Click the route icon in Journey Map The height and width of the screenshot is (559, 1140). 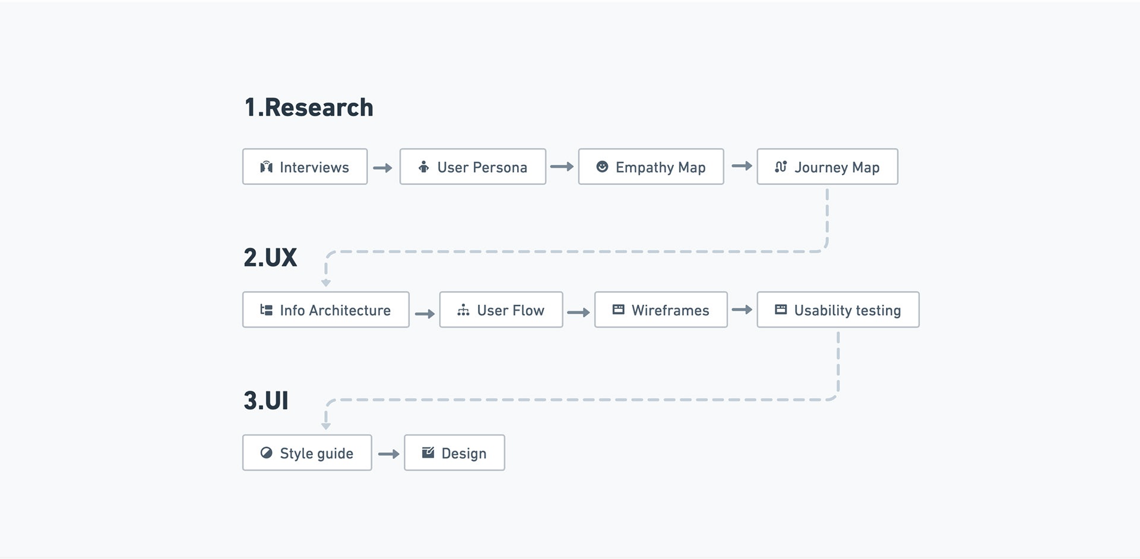click(781, 167)
